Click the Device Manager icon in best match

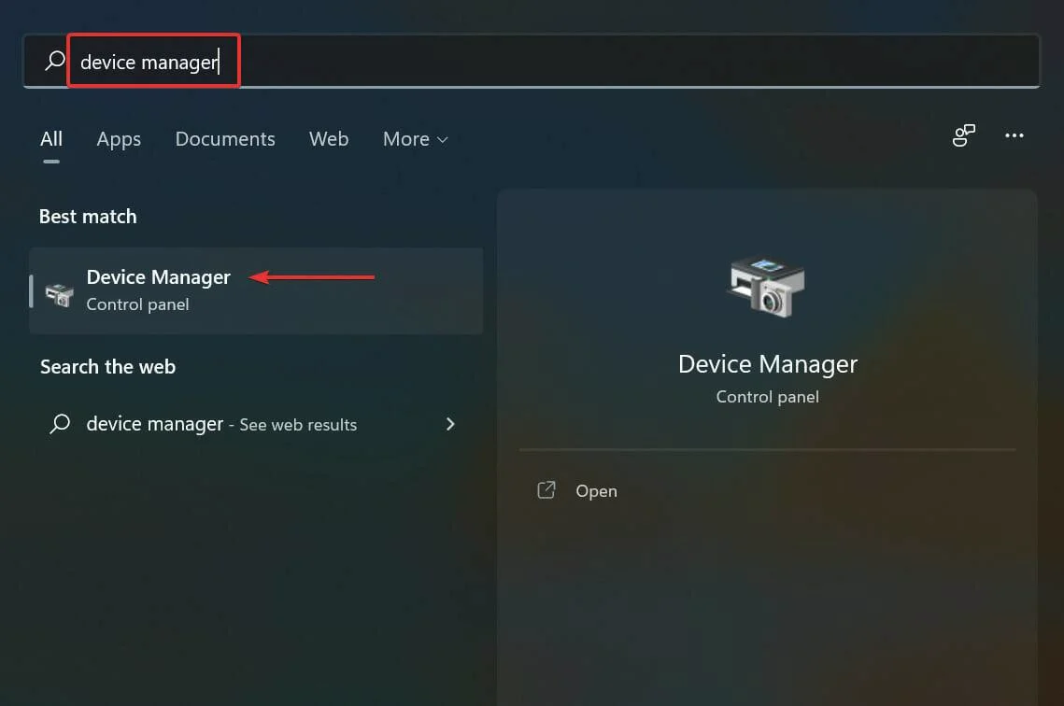click(x=60, y=294)
